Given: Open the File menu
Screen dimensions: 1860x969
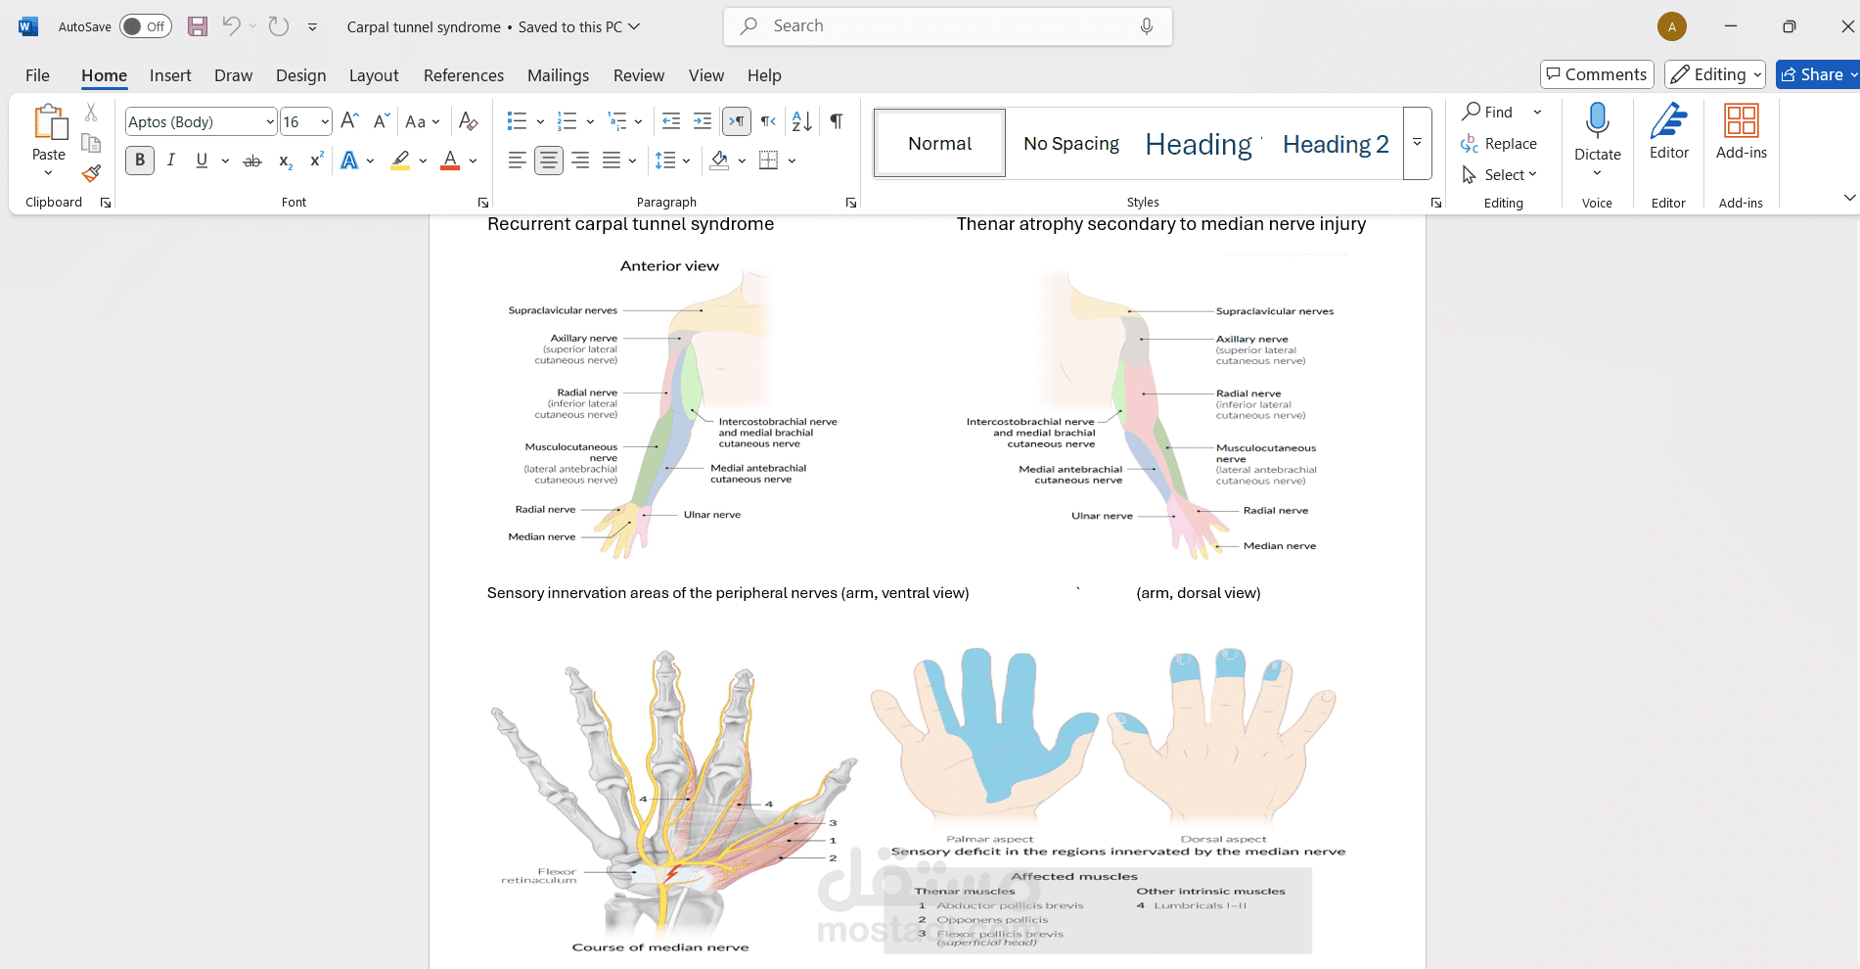Looking at the screenshot, I should [x=37, y=75].
